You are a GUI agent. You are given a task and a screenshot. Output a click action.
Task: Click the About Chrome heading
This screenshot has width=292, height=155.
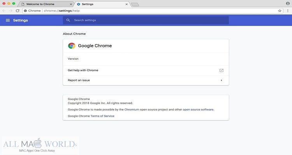click(74, 34)
